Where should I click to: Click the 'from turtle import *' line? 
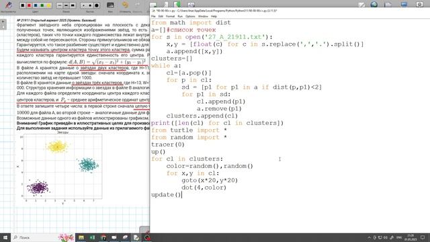click(x=189, y=130)
